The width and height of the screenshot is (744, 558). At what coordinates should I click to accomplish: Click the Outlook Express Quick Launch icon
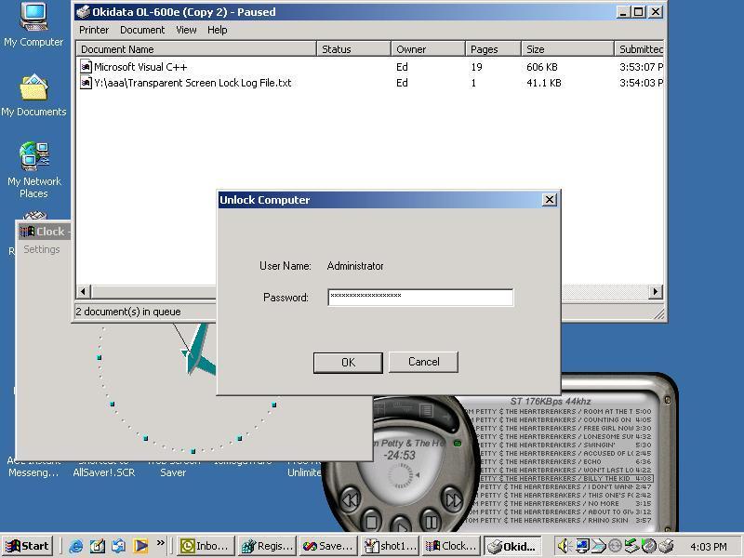point(119,546)
